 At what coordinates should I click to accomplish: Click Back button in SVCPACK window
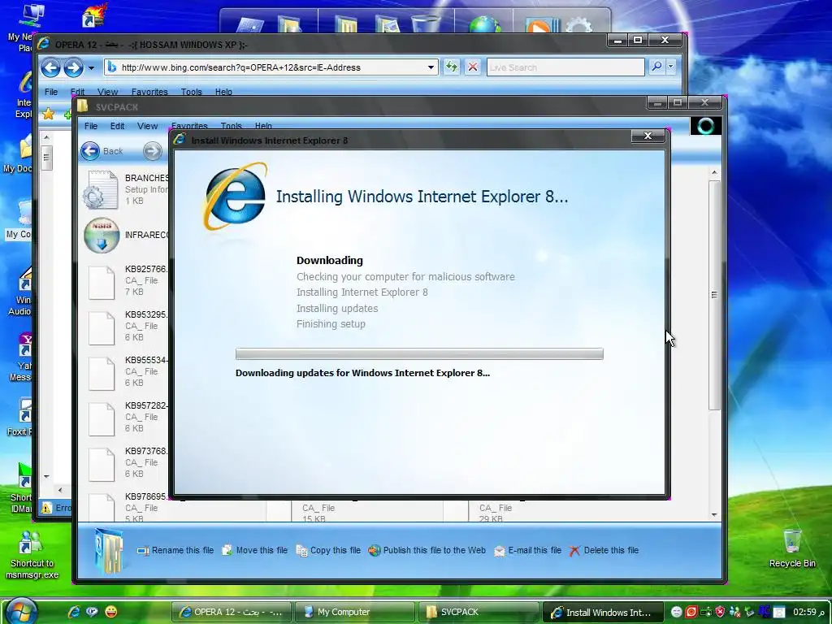coord(102,151)
